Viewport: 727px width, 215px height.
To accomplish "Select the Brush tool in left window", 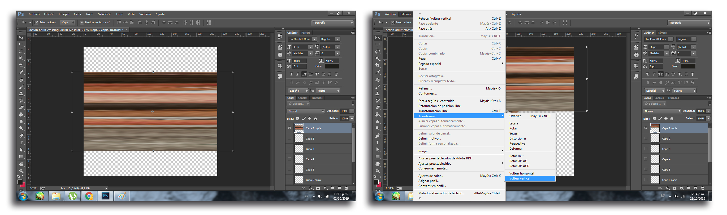I will pos(21,87).
